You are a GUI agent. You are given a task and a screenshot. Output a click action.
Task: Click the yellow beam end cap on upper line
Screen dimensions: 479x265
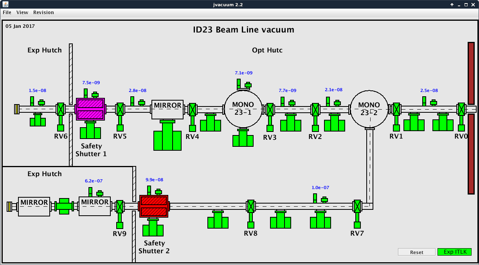click(x=16, y=109)
